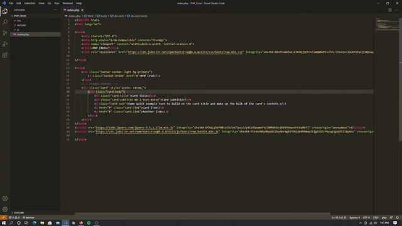Image resolution: width=402 pixels, height=226 pixels.
Task: Open the Edit menu
Action: tap(19, 3)
